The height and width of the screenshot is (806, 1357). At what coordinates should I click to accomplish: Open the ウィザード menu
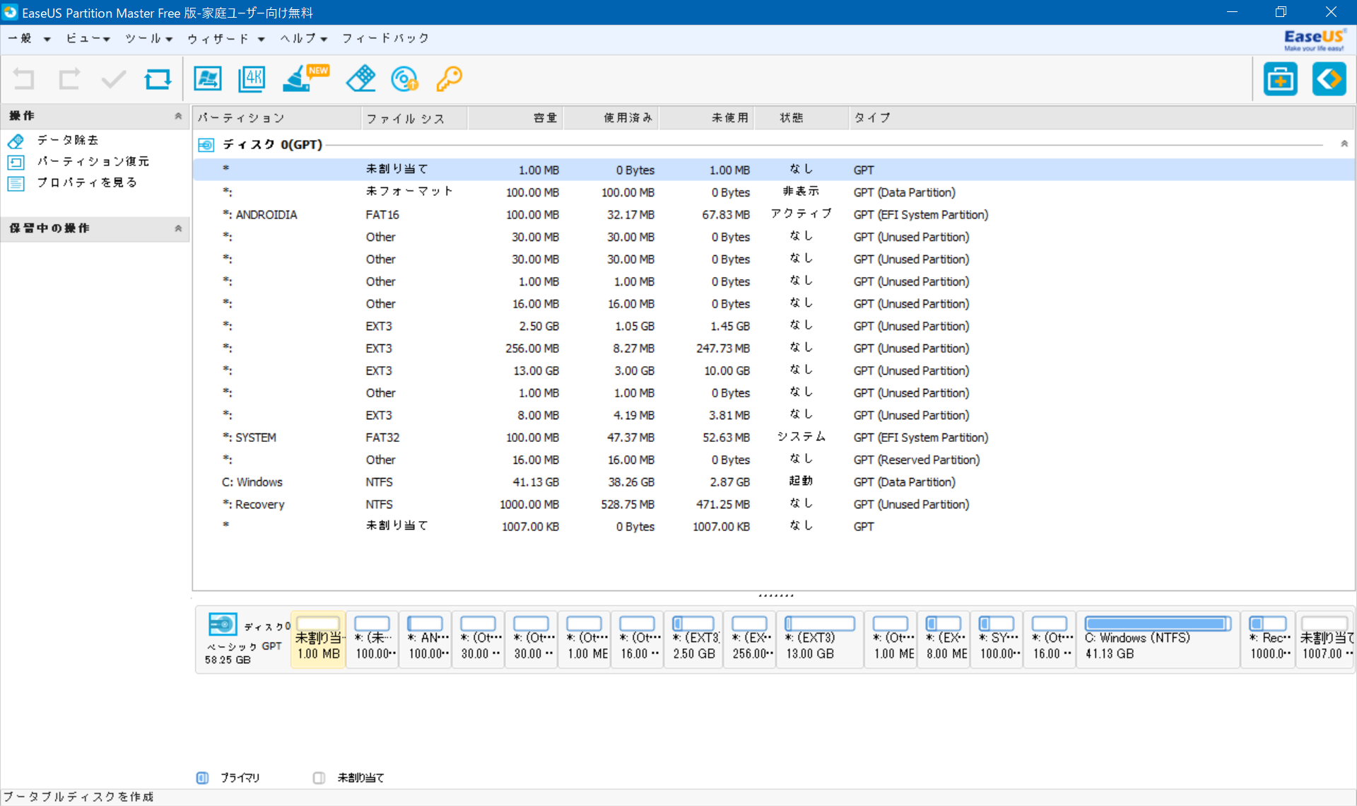[x=225, y=38]
